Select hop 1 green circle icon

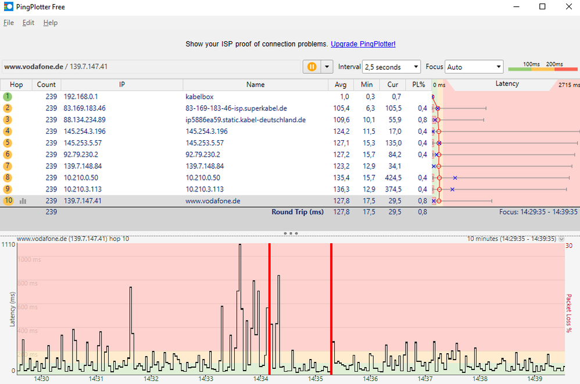[8, 97]
